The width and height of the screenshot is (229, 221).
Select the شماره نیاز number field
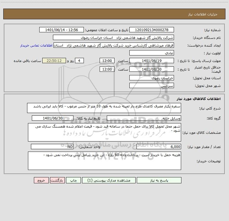152,30
